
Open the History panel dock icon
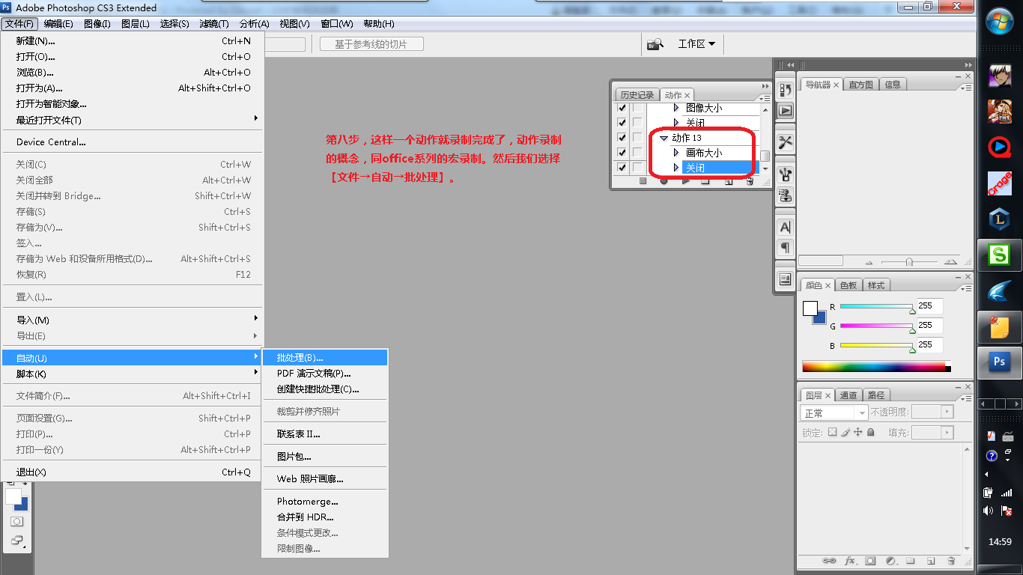click(x=785, y=90)
